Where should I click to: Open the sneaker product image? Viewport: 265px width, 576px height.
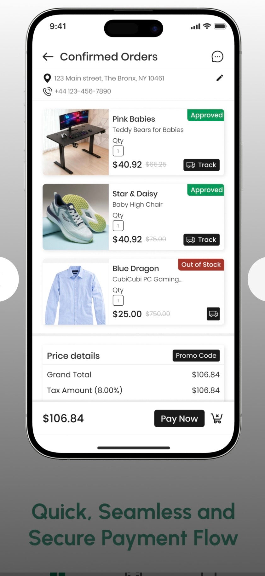coord(76,217)
